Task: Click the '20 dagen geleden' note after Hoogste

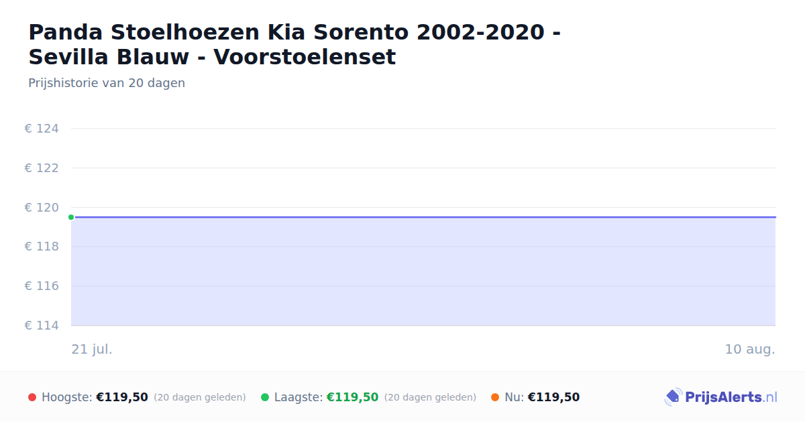Action: pyautogui.click(x=200, y=397)
